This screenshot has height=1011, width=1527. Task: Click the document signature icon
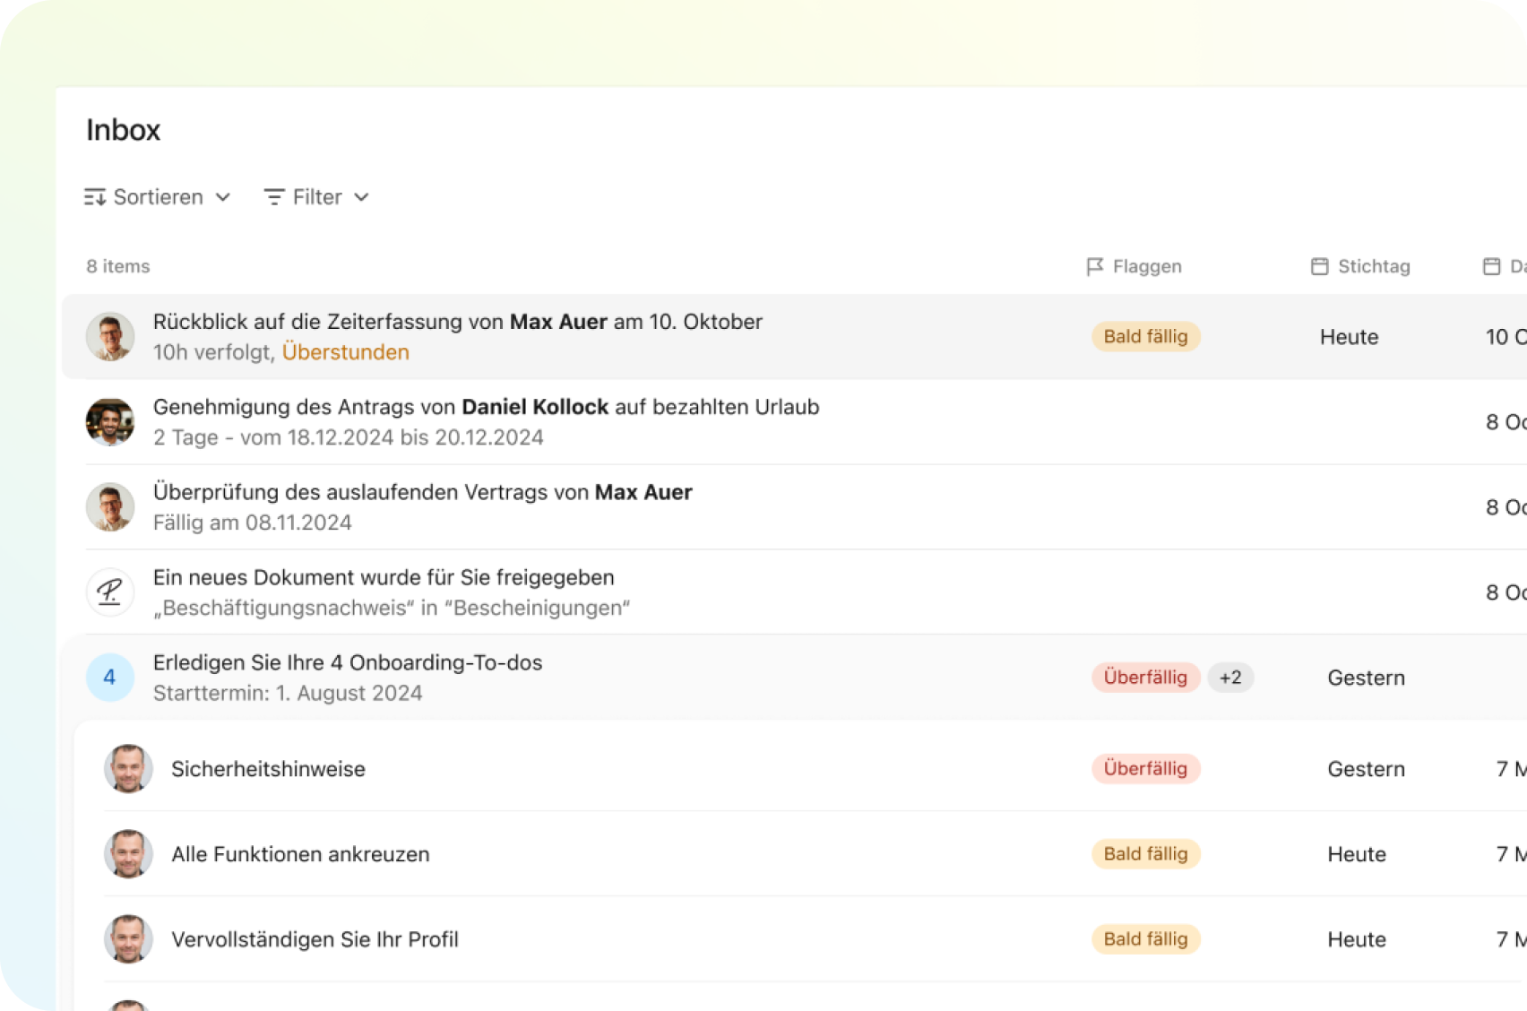110,592
